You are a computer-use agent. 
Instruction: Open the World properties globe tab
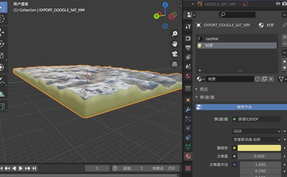click(188, 76)
